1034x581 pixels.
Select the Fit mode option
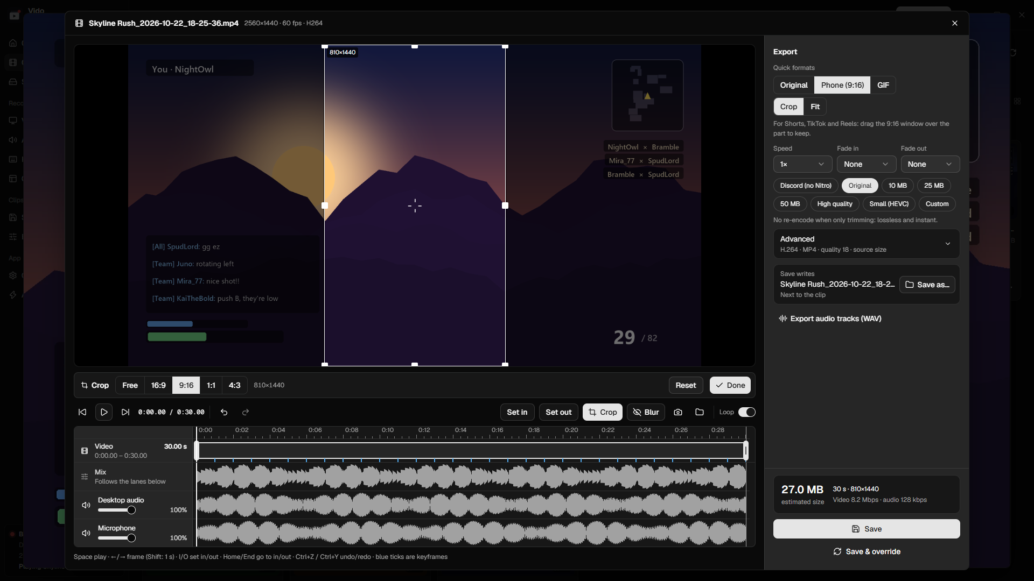(815, 107)
